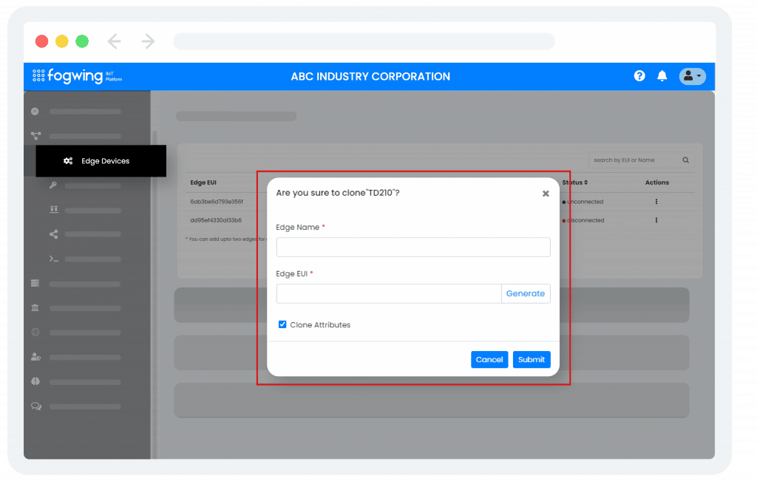Click the Edge EUI input field
757x484 pixels.
coord(389,293)
